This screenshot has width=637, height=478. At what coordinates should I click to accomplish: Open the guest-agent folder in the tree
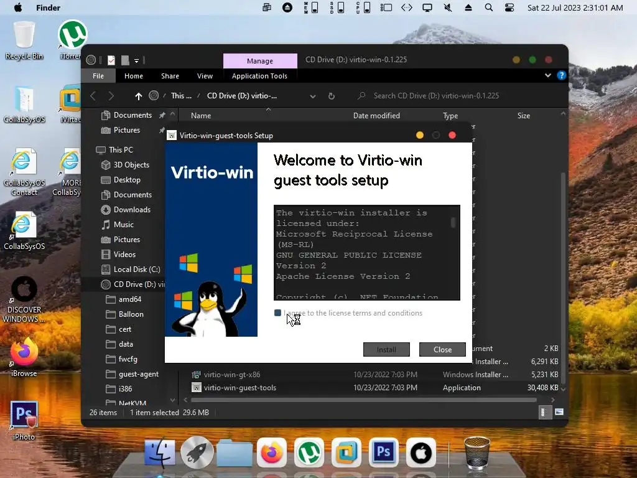point(132,374)
